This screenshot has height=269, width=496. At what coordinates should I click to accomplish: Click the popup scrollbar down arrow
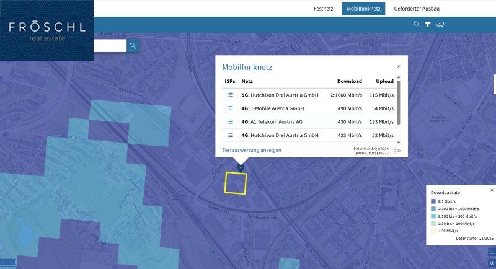(x=399, y=143)
